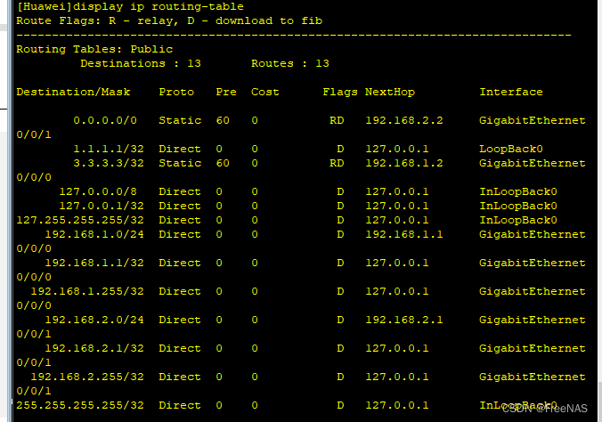This screenshot has width=602, height=422.
Task: Select destination 192.168.2.255/32
Action: 87,377
